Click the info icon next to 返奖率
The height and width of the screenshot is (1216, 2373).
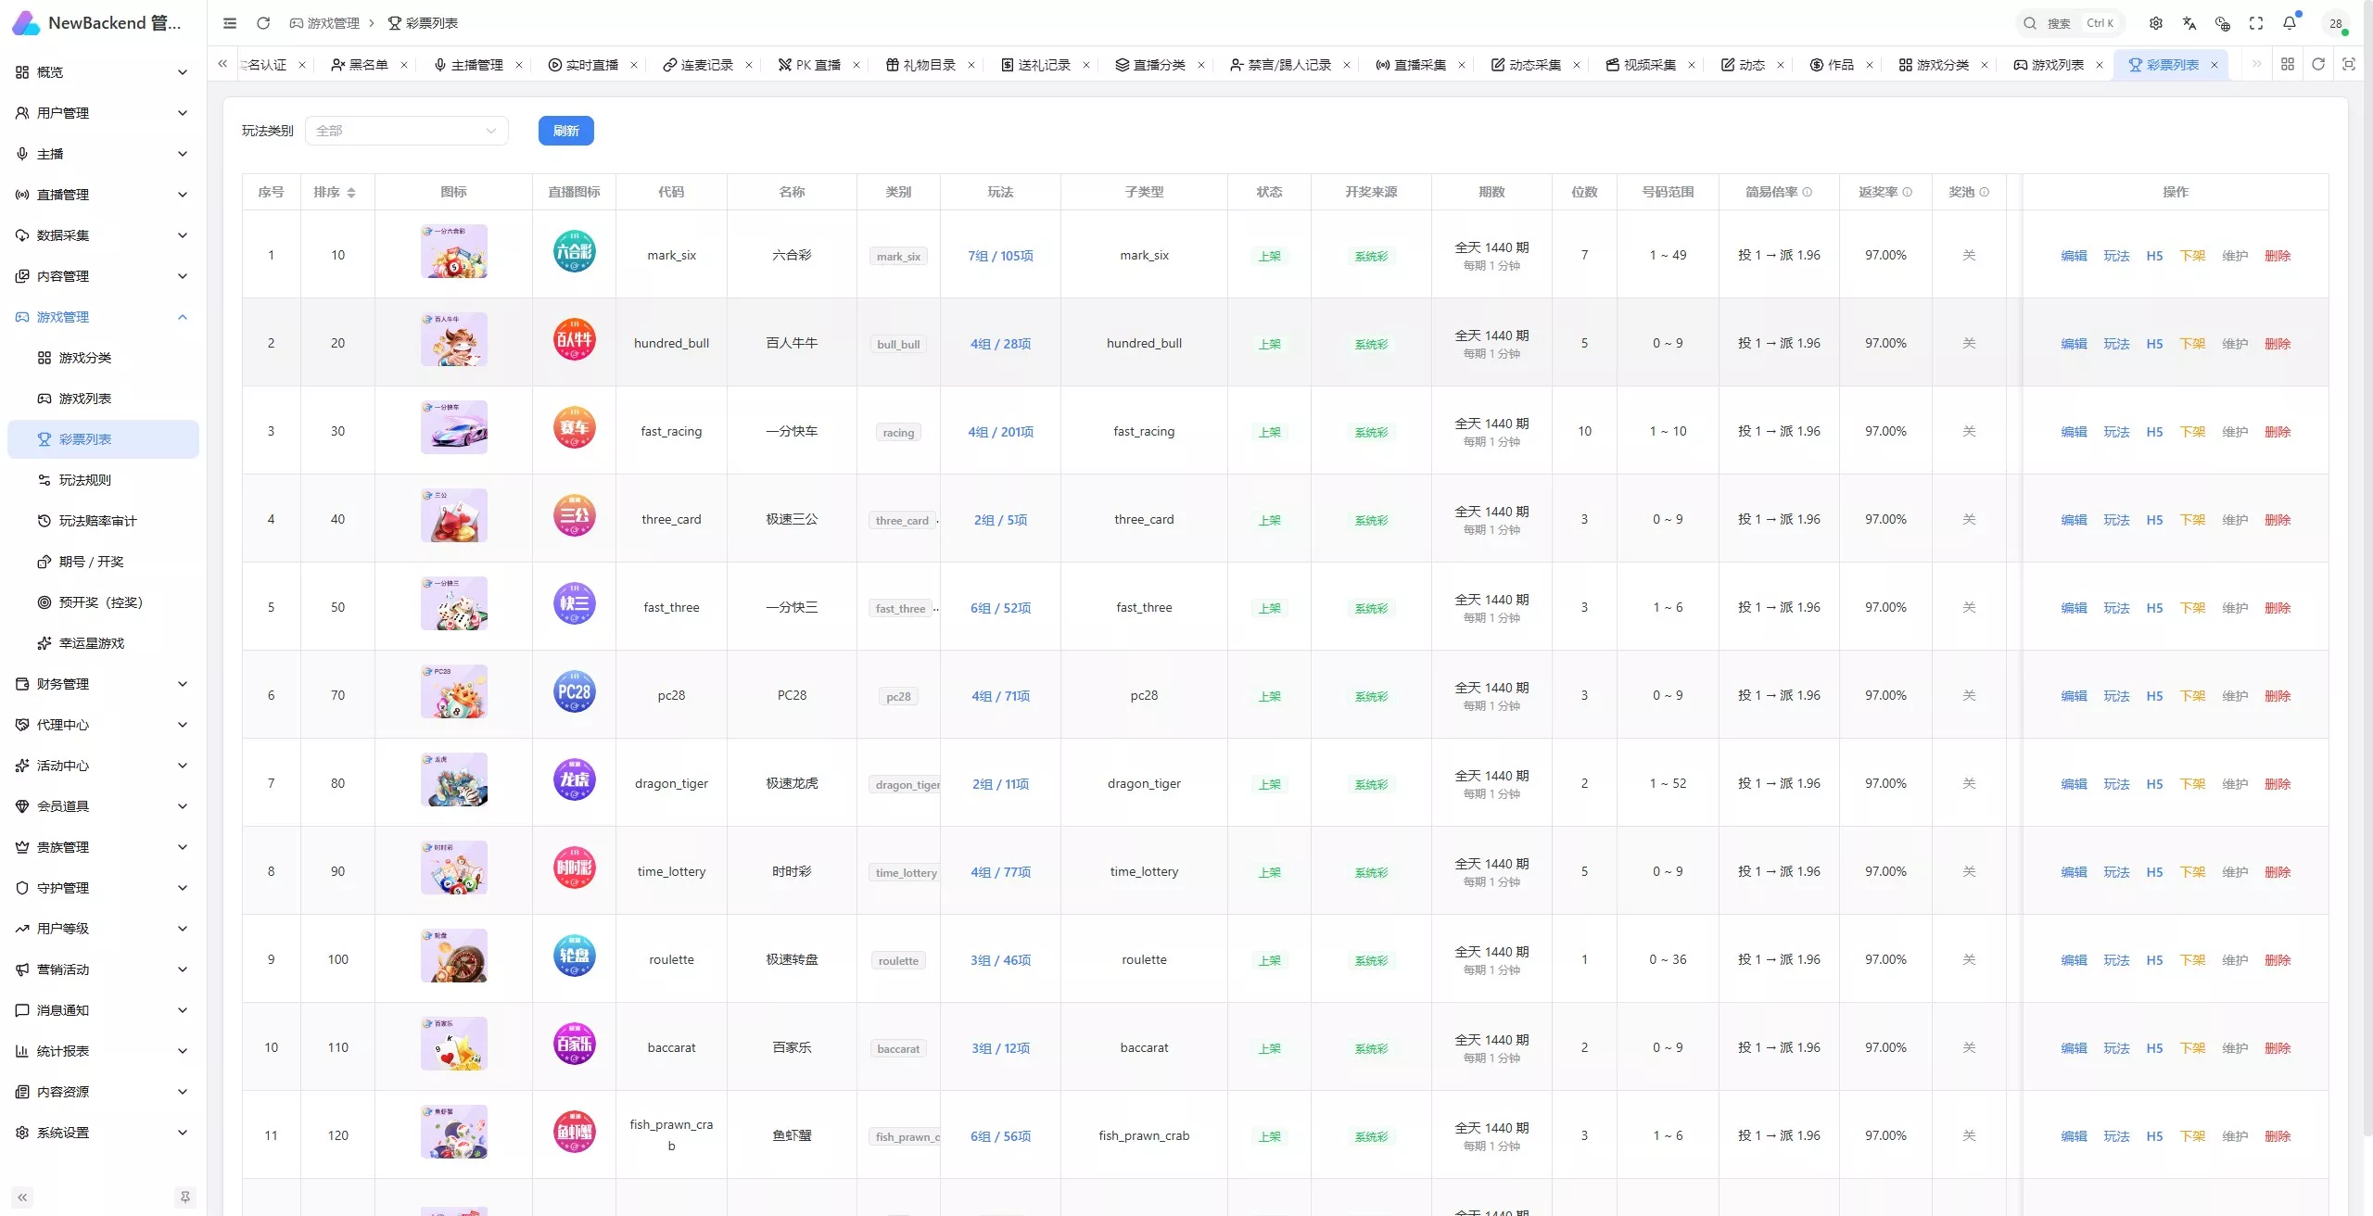point(1908,192)
